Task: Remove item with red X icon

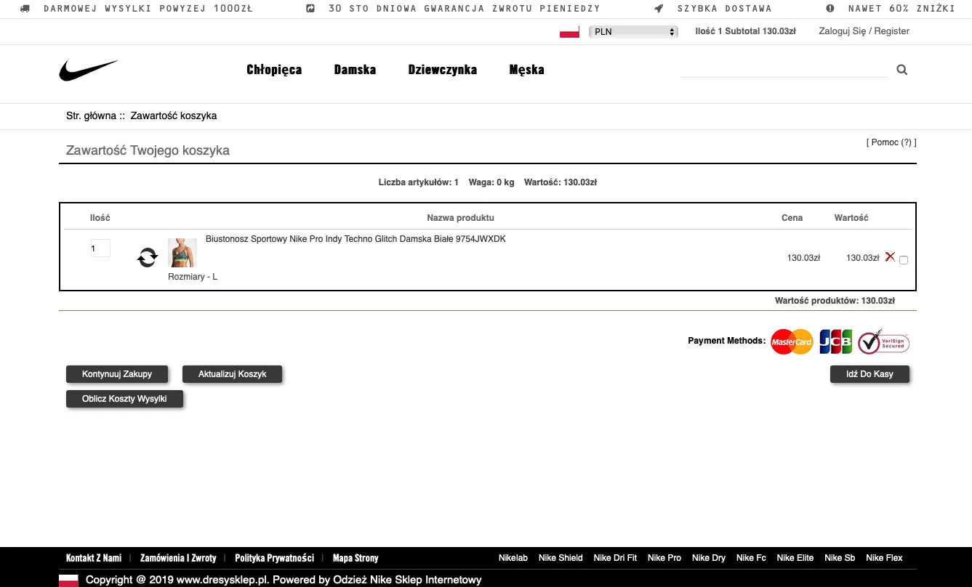Action: click(890, 257)
